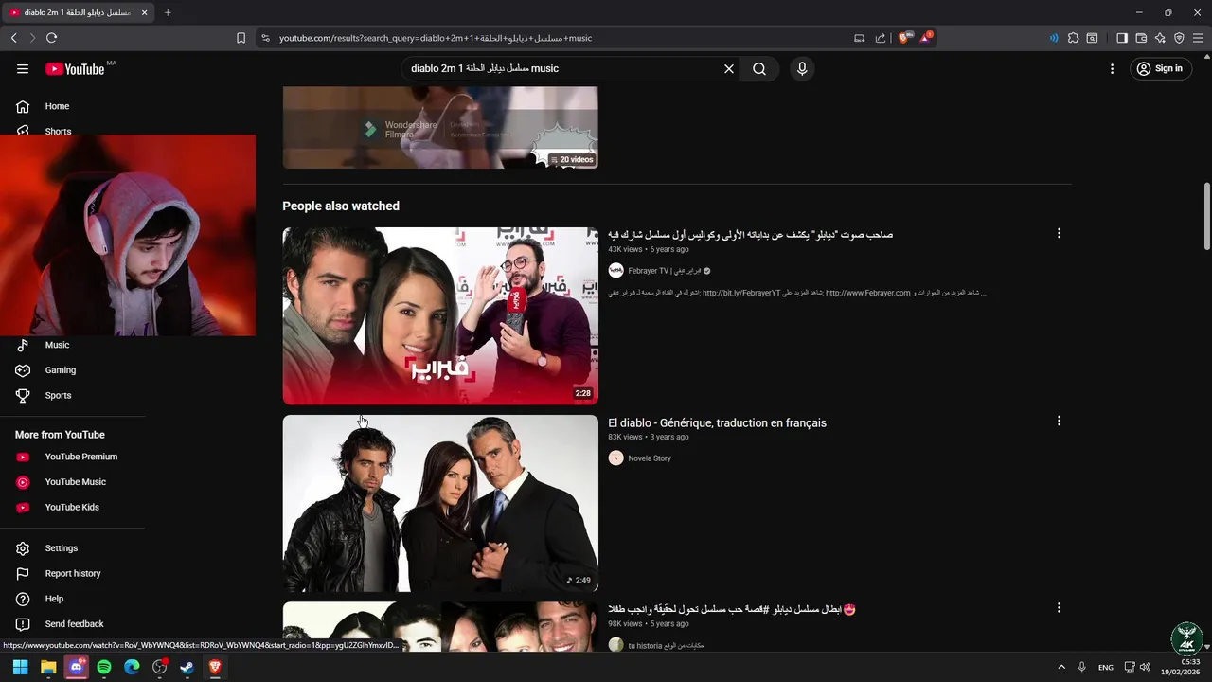Open the Extensions puzzle icon

coord(1073,38)
